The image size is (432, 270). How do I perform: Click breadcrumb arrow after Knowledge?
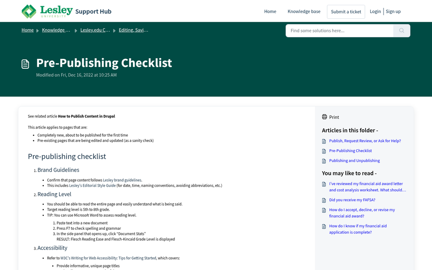[76, 31]
